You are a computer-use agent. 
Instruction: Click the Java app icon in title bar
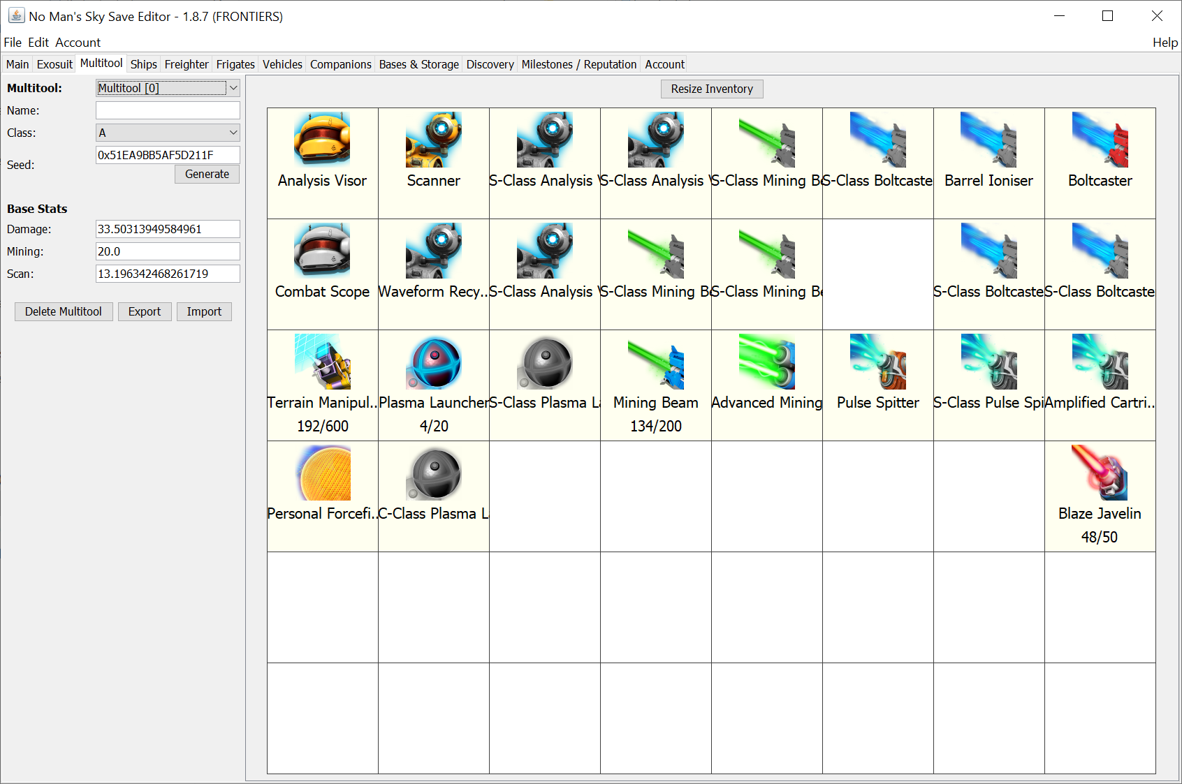16,15
